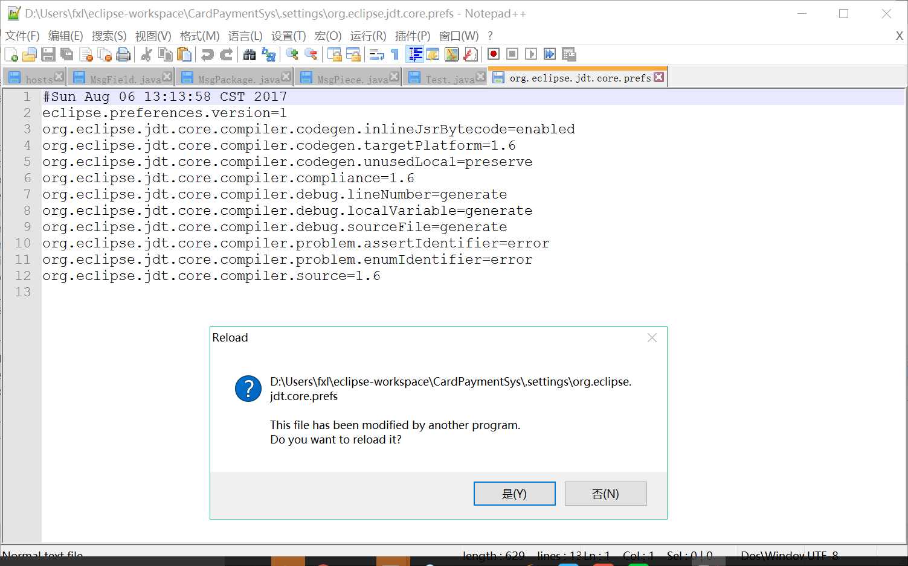Open the 语言(L) menu
This screenshot has height=566, width=908.
(x=245, y=36)
